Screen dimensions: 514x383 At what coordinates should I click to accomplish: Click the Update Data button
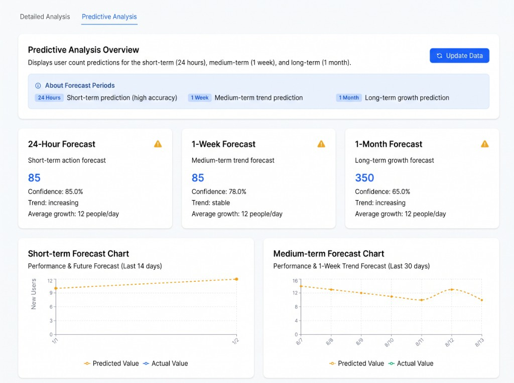[x=459, y=56]
